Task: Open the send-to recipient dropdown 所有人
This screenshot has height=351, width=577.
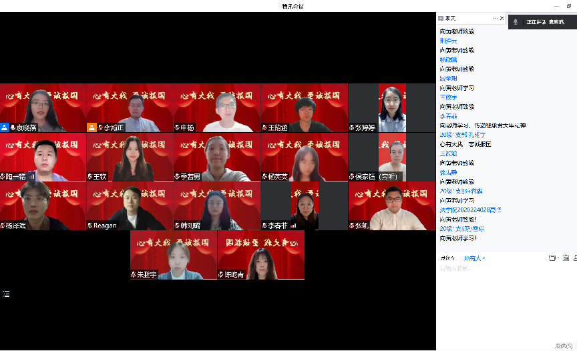Action: point(473,258)
